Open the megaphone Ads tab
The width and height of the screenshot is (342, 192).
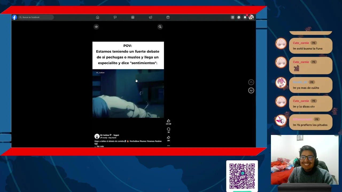[150, 17]
